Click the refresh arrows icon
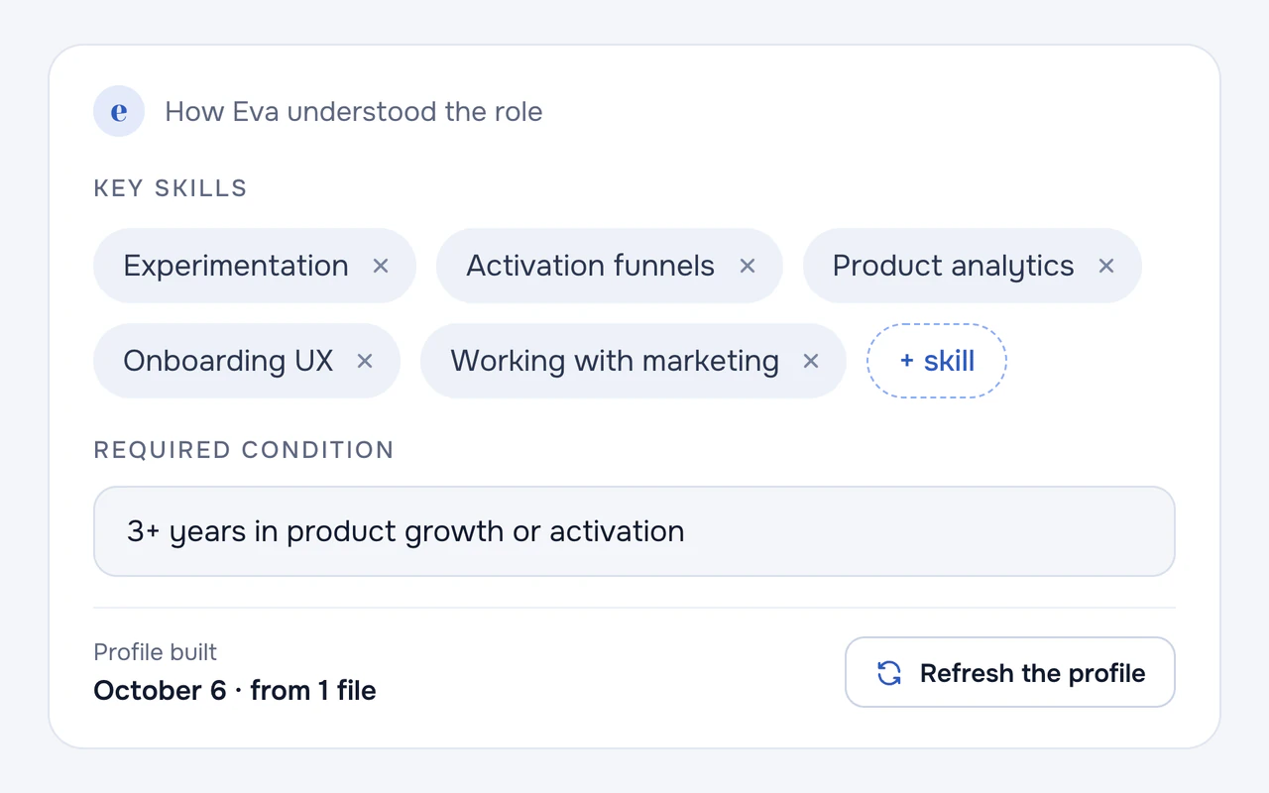This screenshot has width=1269, height=793. [889, 673]
